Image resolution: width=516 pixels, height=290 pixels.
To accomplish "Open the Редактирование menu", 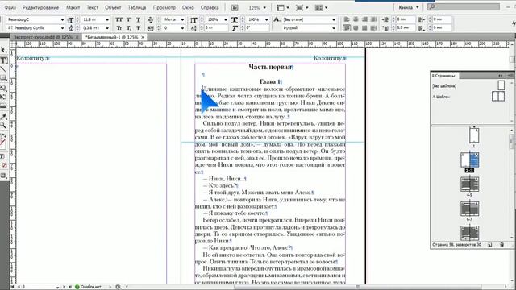I will tap(41, 7).
